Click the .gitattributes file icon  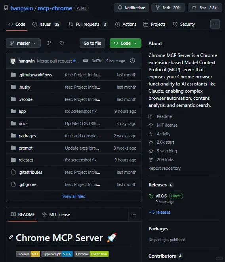[13, 172]
